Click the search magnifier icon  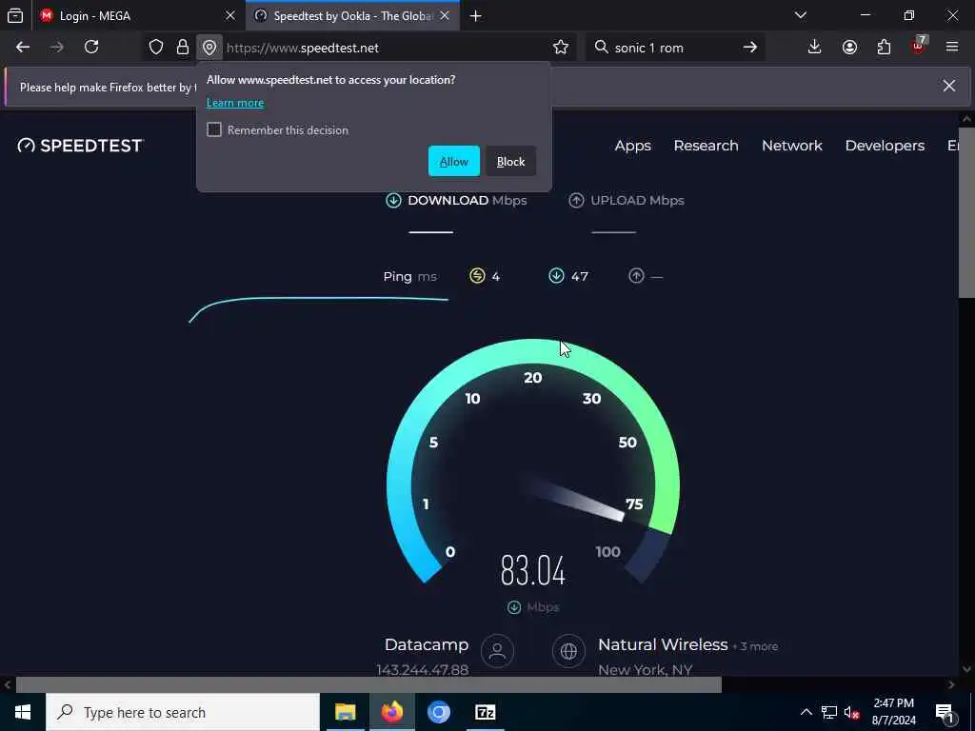601,48
